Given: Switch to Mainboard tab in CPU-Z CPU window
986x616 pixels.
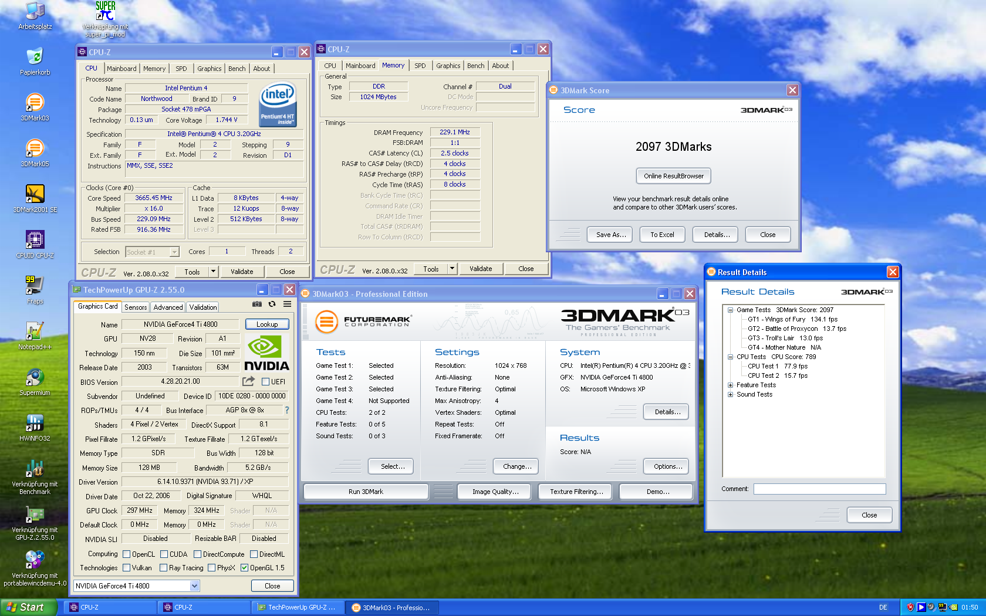Looking at the screenshot, I should point(121,69).
